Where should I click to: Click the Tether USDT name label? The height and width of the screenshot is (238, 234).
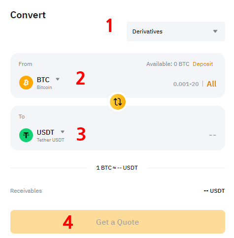click(x=50, y=140)
